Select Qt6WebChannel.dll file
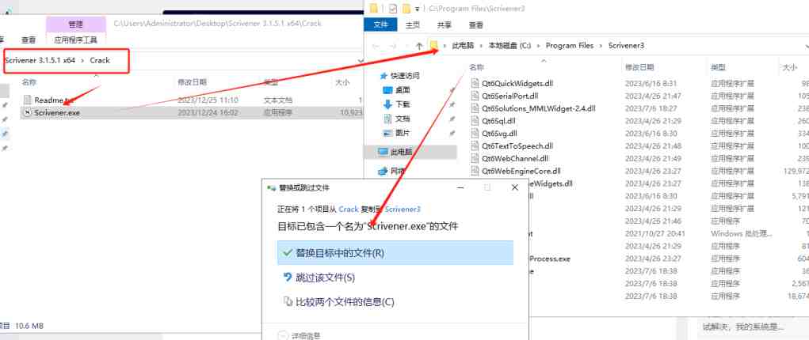809x340 pixels. pyautogui.click(x=515, y=158)
